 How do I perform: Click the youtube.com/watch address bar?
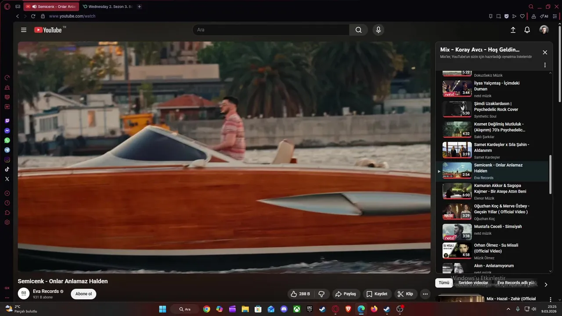pyautogui.click(x=72, y=16)
